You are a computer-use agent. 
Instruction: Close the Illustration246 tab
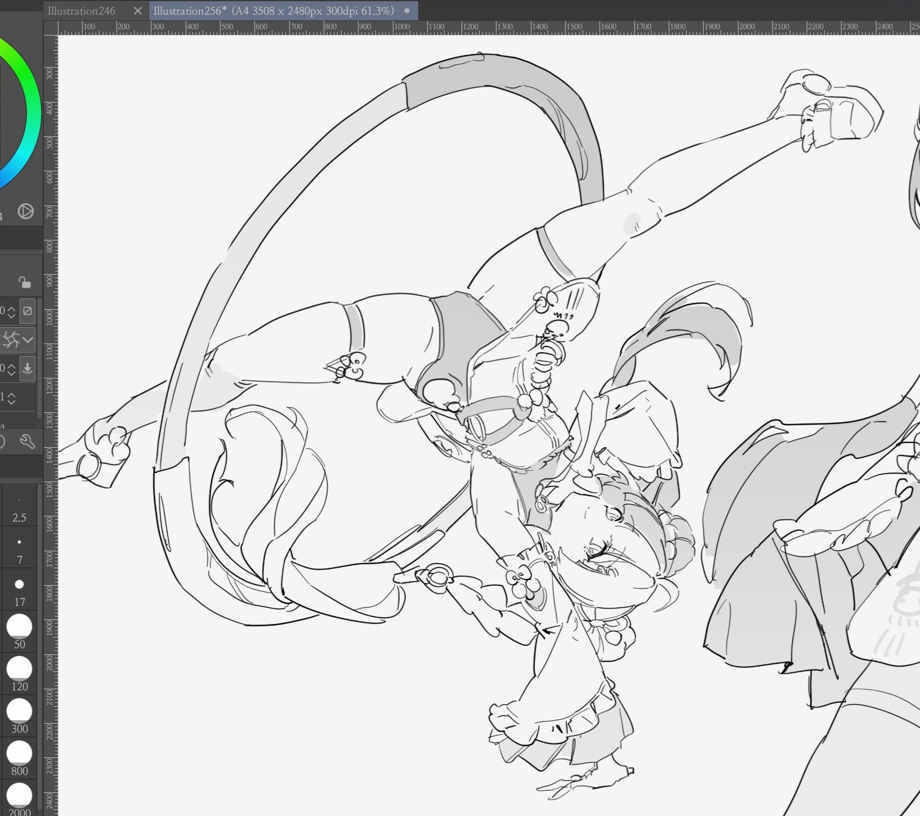coord(137,11)
